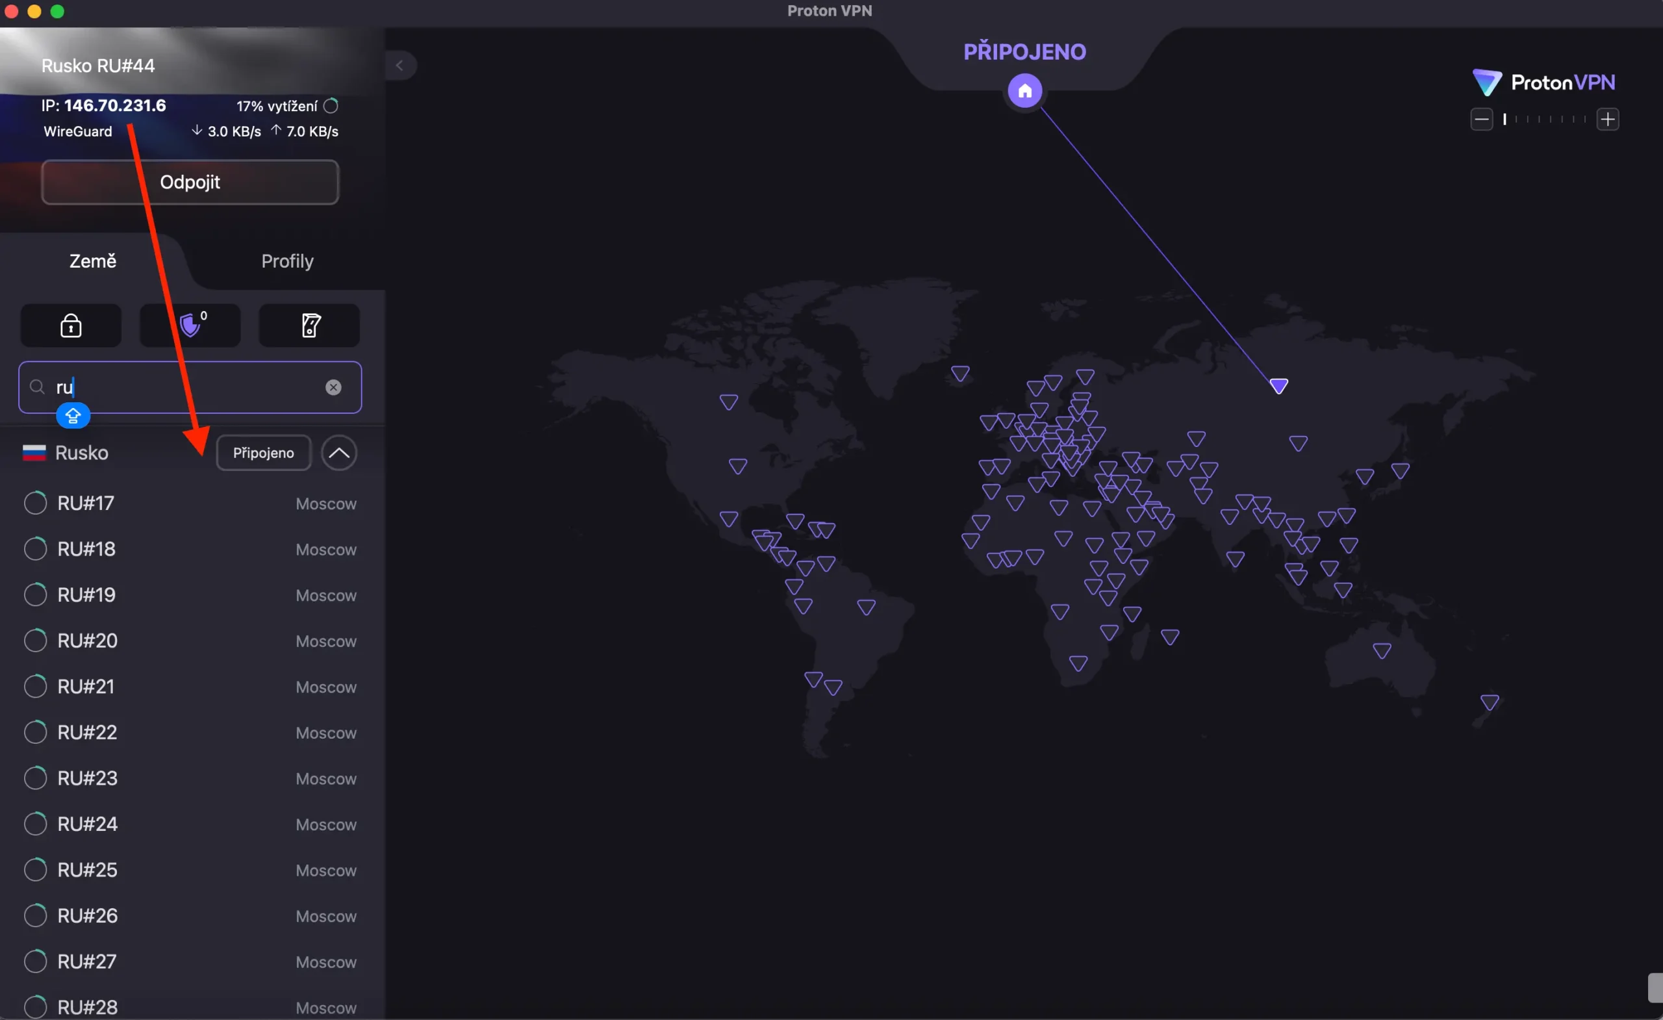Choose the RU#22 server radio button
Viewport: 1663px width, 1020px height.
(x=36, y=732)
